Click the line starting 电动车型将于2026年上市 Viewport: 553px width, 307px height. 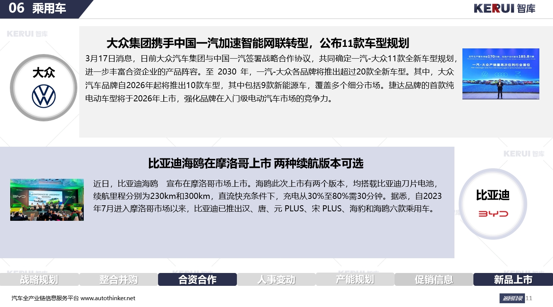(x=209, y=99)
